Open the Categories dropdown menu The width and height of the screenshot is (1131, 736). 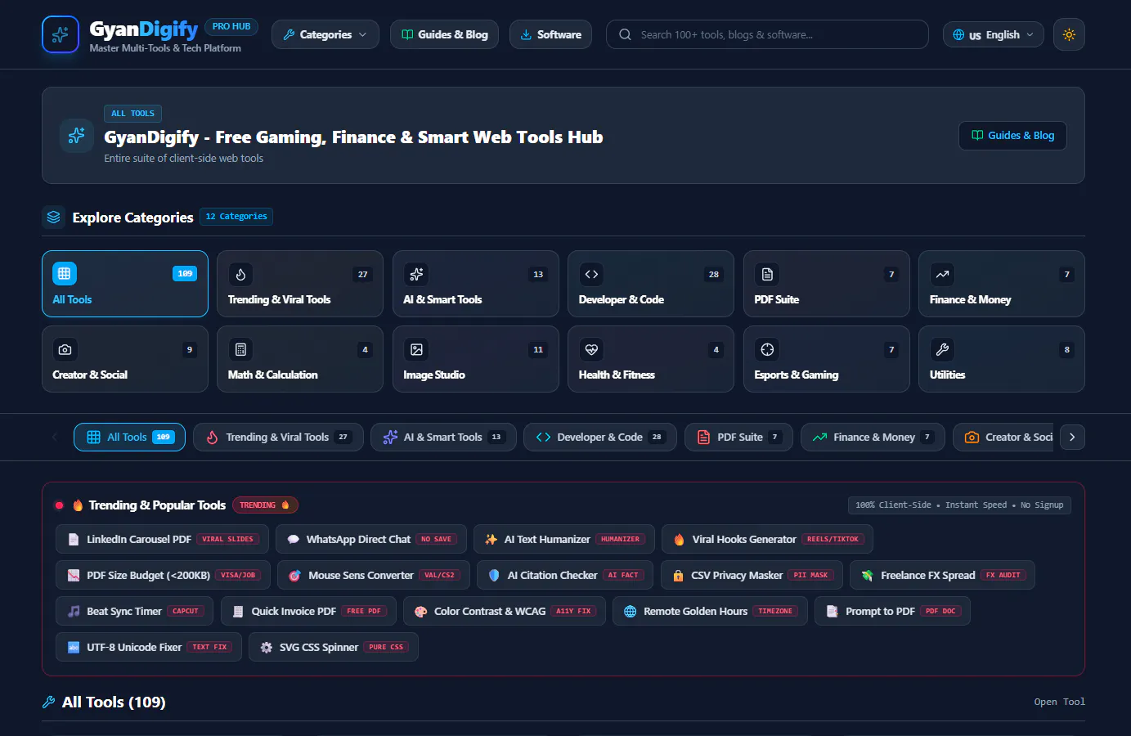click(325, 34)
